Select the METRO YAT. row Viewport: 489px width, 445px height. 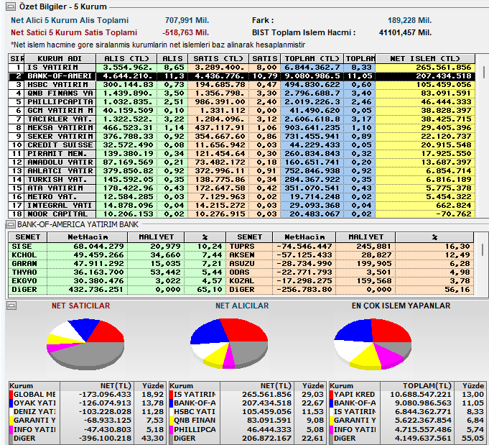[242, 197]
